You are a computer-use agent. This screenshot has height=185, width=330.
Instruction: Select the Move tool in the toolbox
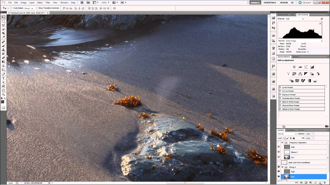tap(4, 18)
